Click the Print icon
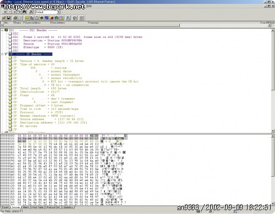 pyautogui.click(x=15, y=18)
